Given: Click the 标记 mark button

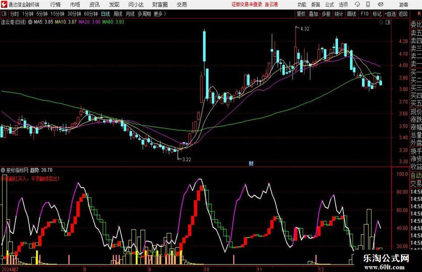Looking at the screenshot, I should pyautogui.click(x=377, y=14).
